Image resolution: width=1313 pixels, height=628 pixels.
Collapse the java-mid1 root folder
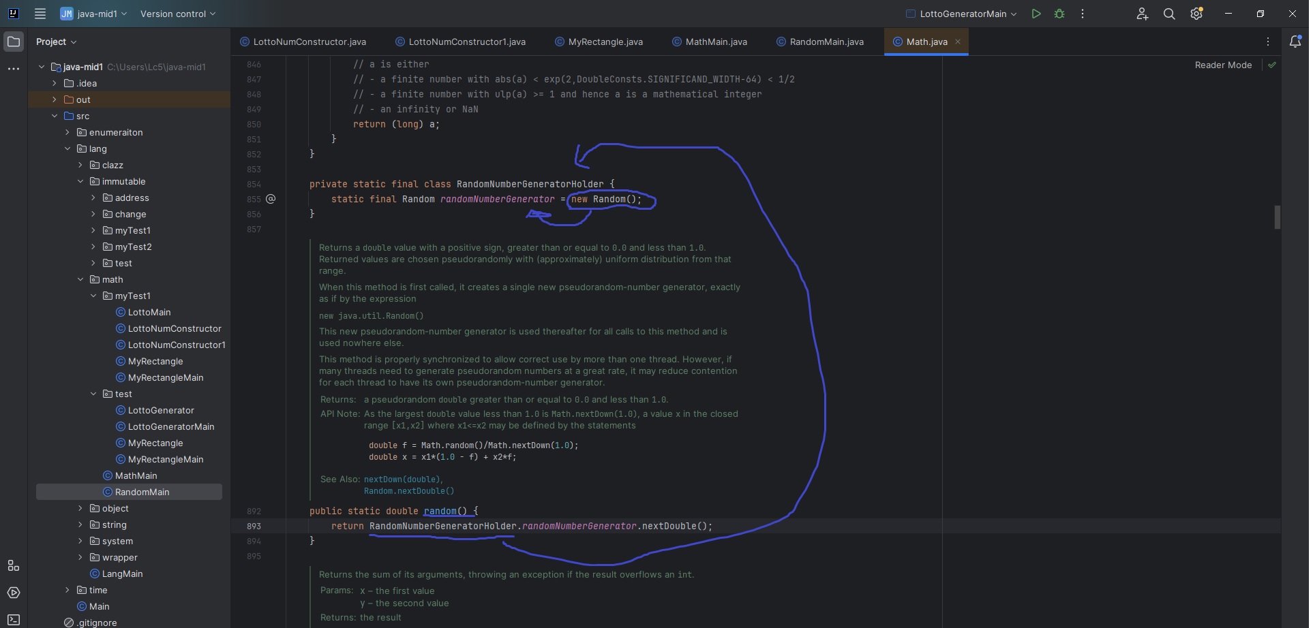(42, 67)
